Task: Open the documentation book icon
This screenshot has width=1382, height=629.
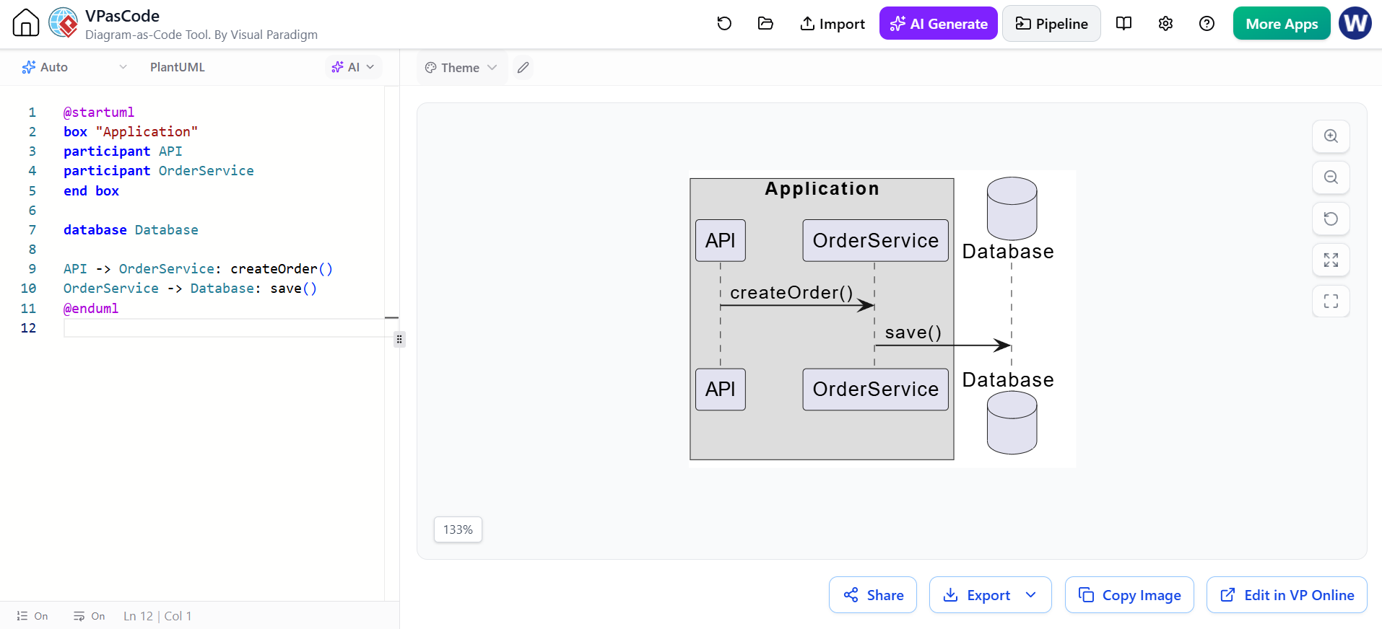Action: point(1124,24)
